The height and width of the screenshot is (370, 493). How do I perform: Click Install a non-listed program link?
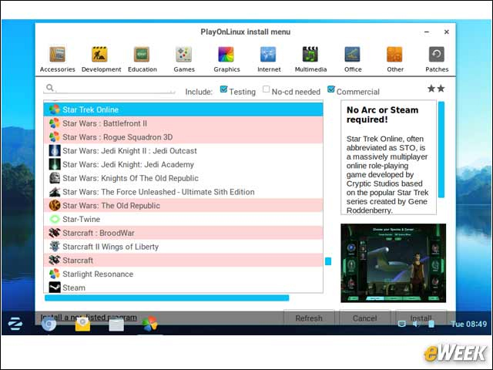[x=89, y=317]
